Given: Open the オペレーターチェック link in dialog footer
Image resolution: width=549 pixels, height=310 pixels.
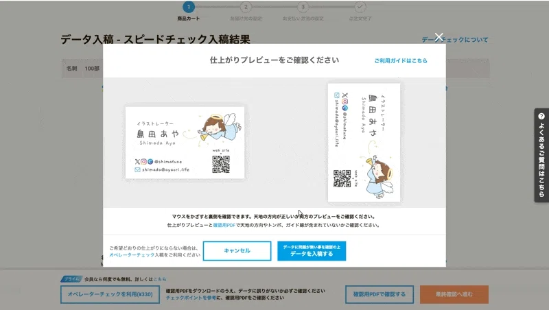Looking at the screenshot, I should coord(132,255).
